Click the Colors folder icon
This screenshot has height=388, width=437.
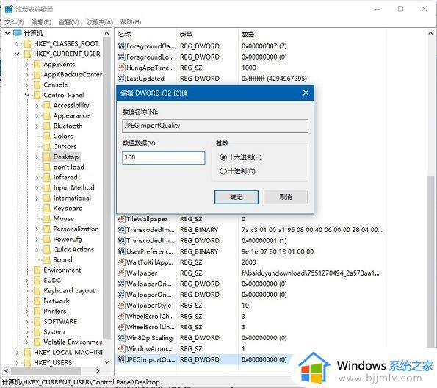pos(46,137)
